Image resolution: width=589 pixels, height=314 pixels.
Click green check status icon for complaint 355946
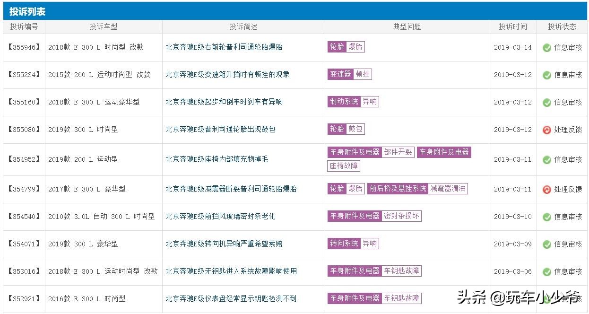pyautogui.click(x=547, y=48)
